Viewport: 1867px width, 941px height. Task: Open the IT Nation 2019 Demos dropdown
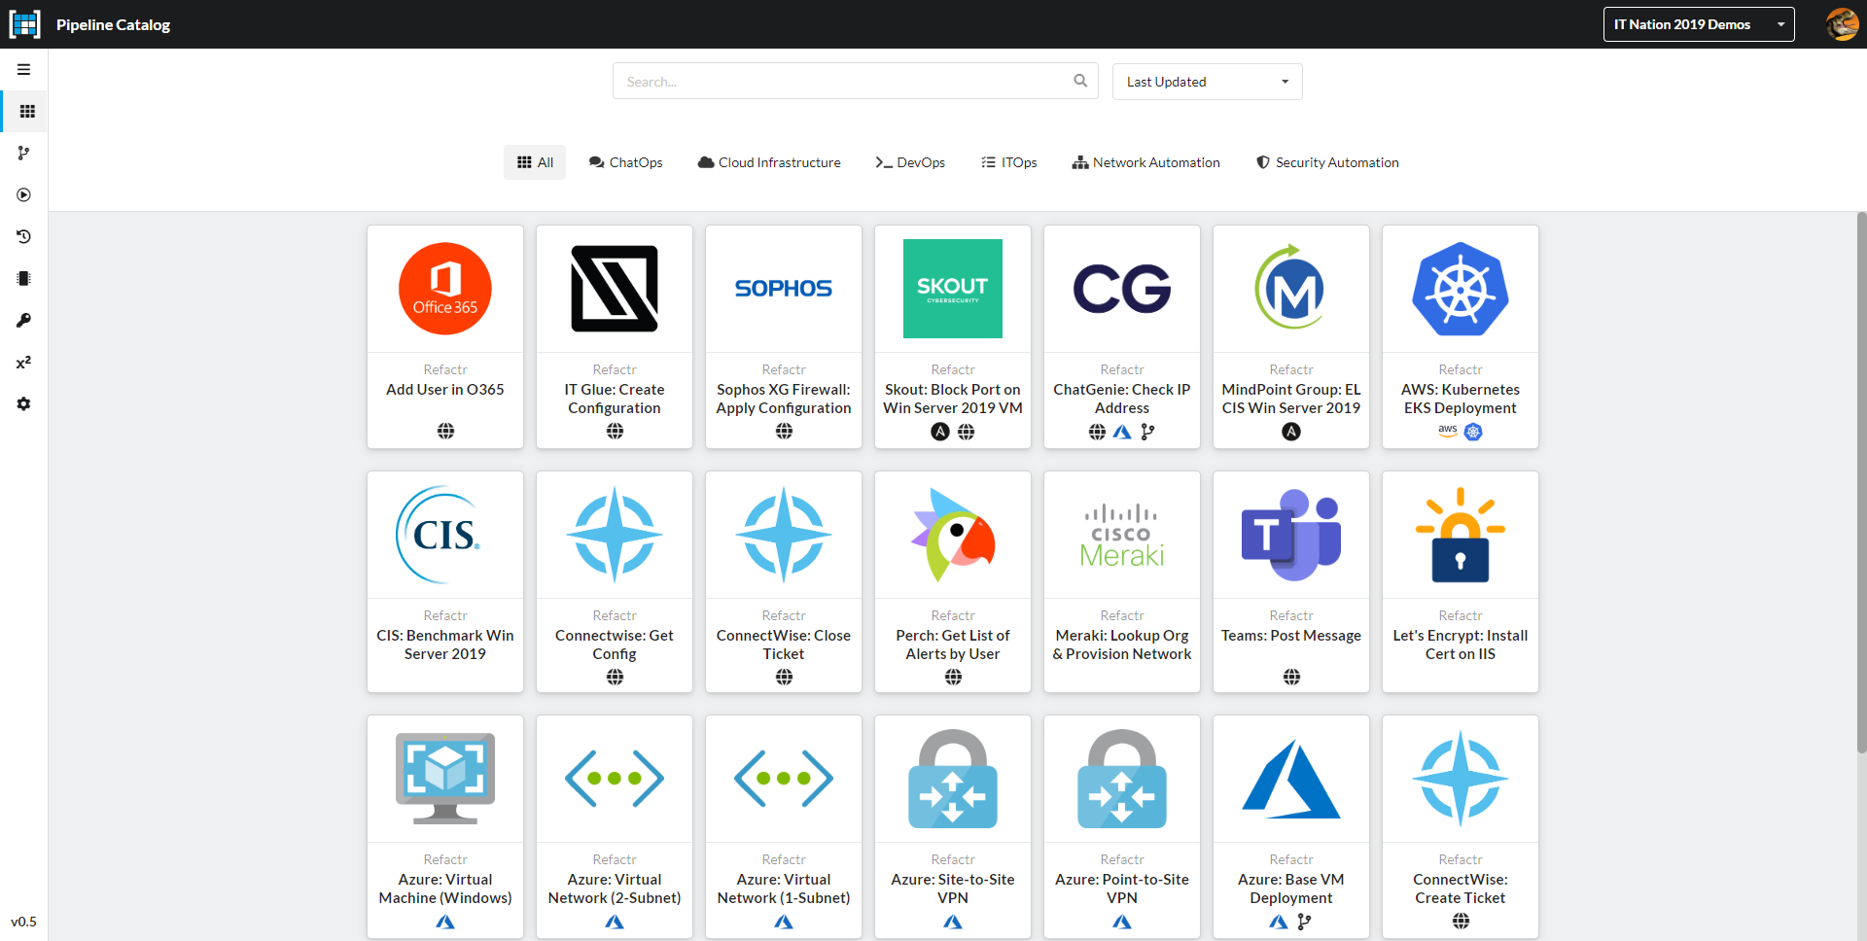tap(1699, 24)
